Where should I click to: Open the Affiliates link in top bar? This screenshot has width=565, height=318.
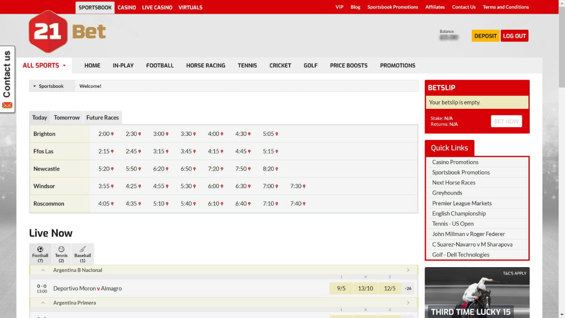[435, 7]
